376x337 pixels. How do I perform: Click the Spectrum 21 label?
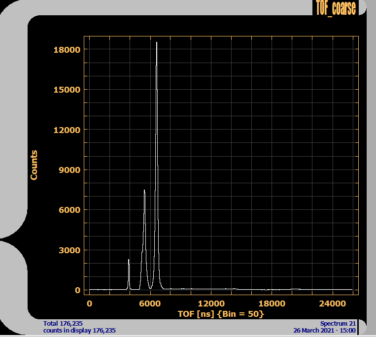click(338, 324)
